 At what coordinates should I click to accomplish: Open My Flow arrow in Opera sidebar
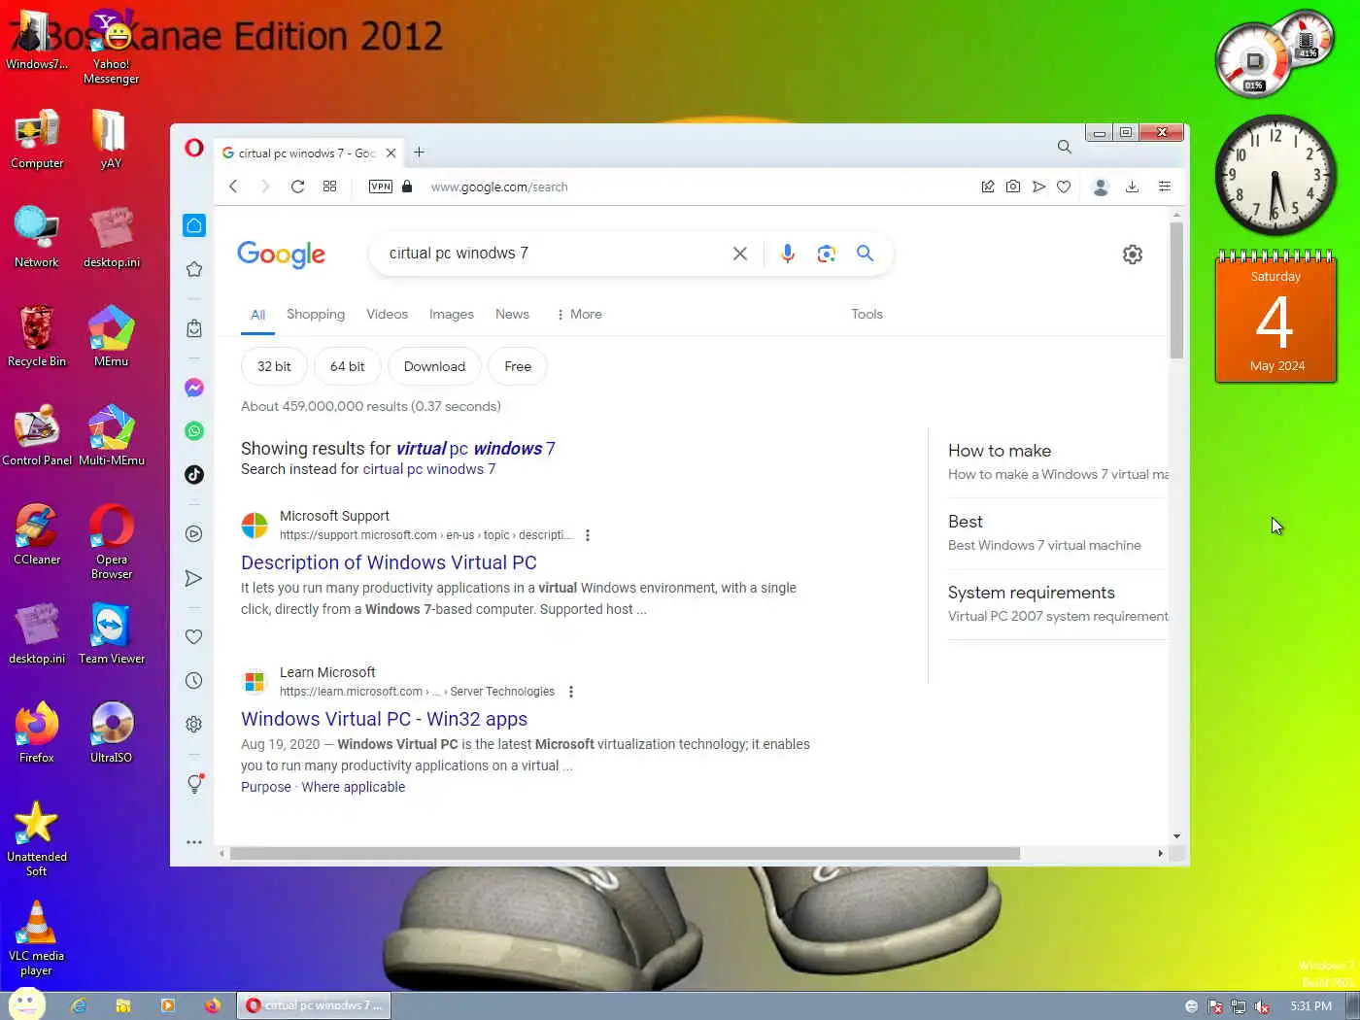coord(194,578)
